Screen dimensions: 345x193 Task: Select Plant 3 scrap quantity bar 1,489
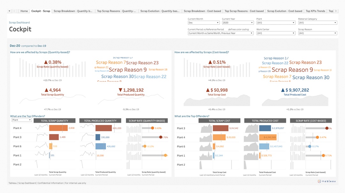54,137
